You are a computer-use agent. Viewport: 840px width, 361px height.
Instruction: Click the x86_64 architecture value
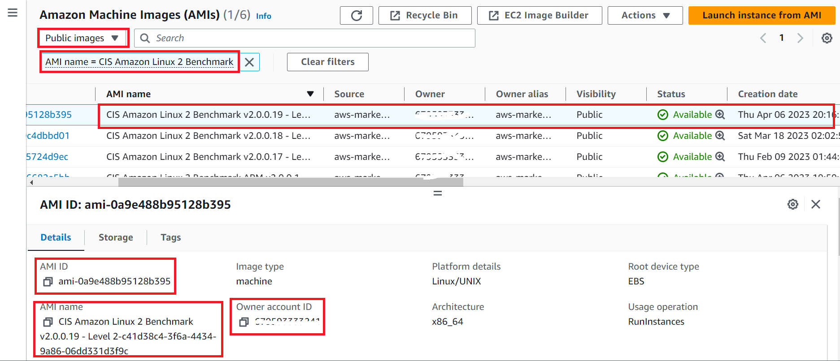point(448,322)
